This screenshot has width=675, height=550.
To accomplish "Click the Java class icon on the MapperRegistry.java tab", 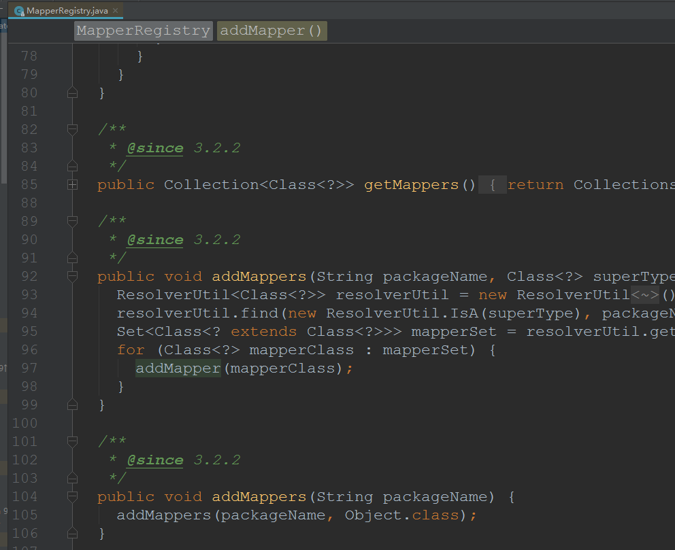I will [19, 11].
